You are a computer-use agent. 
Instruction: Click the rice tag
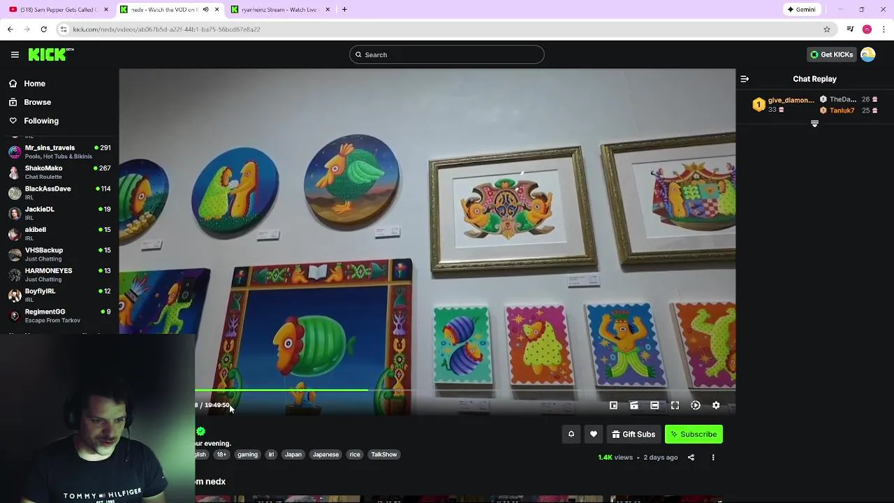click(355, 454)
